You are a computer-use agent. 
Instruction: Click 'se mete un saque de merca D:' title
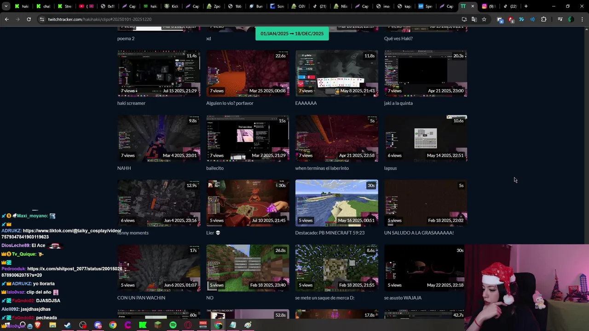[x=325, y=298]
